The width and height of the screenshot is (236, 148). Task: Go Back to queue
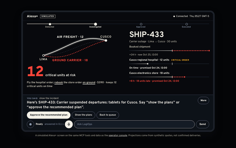[108, 115]
